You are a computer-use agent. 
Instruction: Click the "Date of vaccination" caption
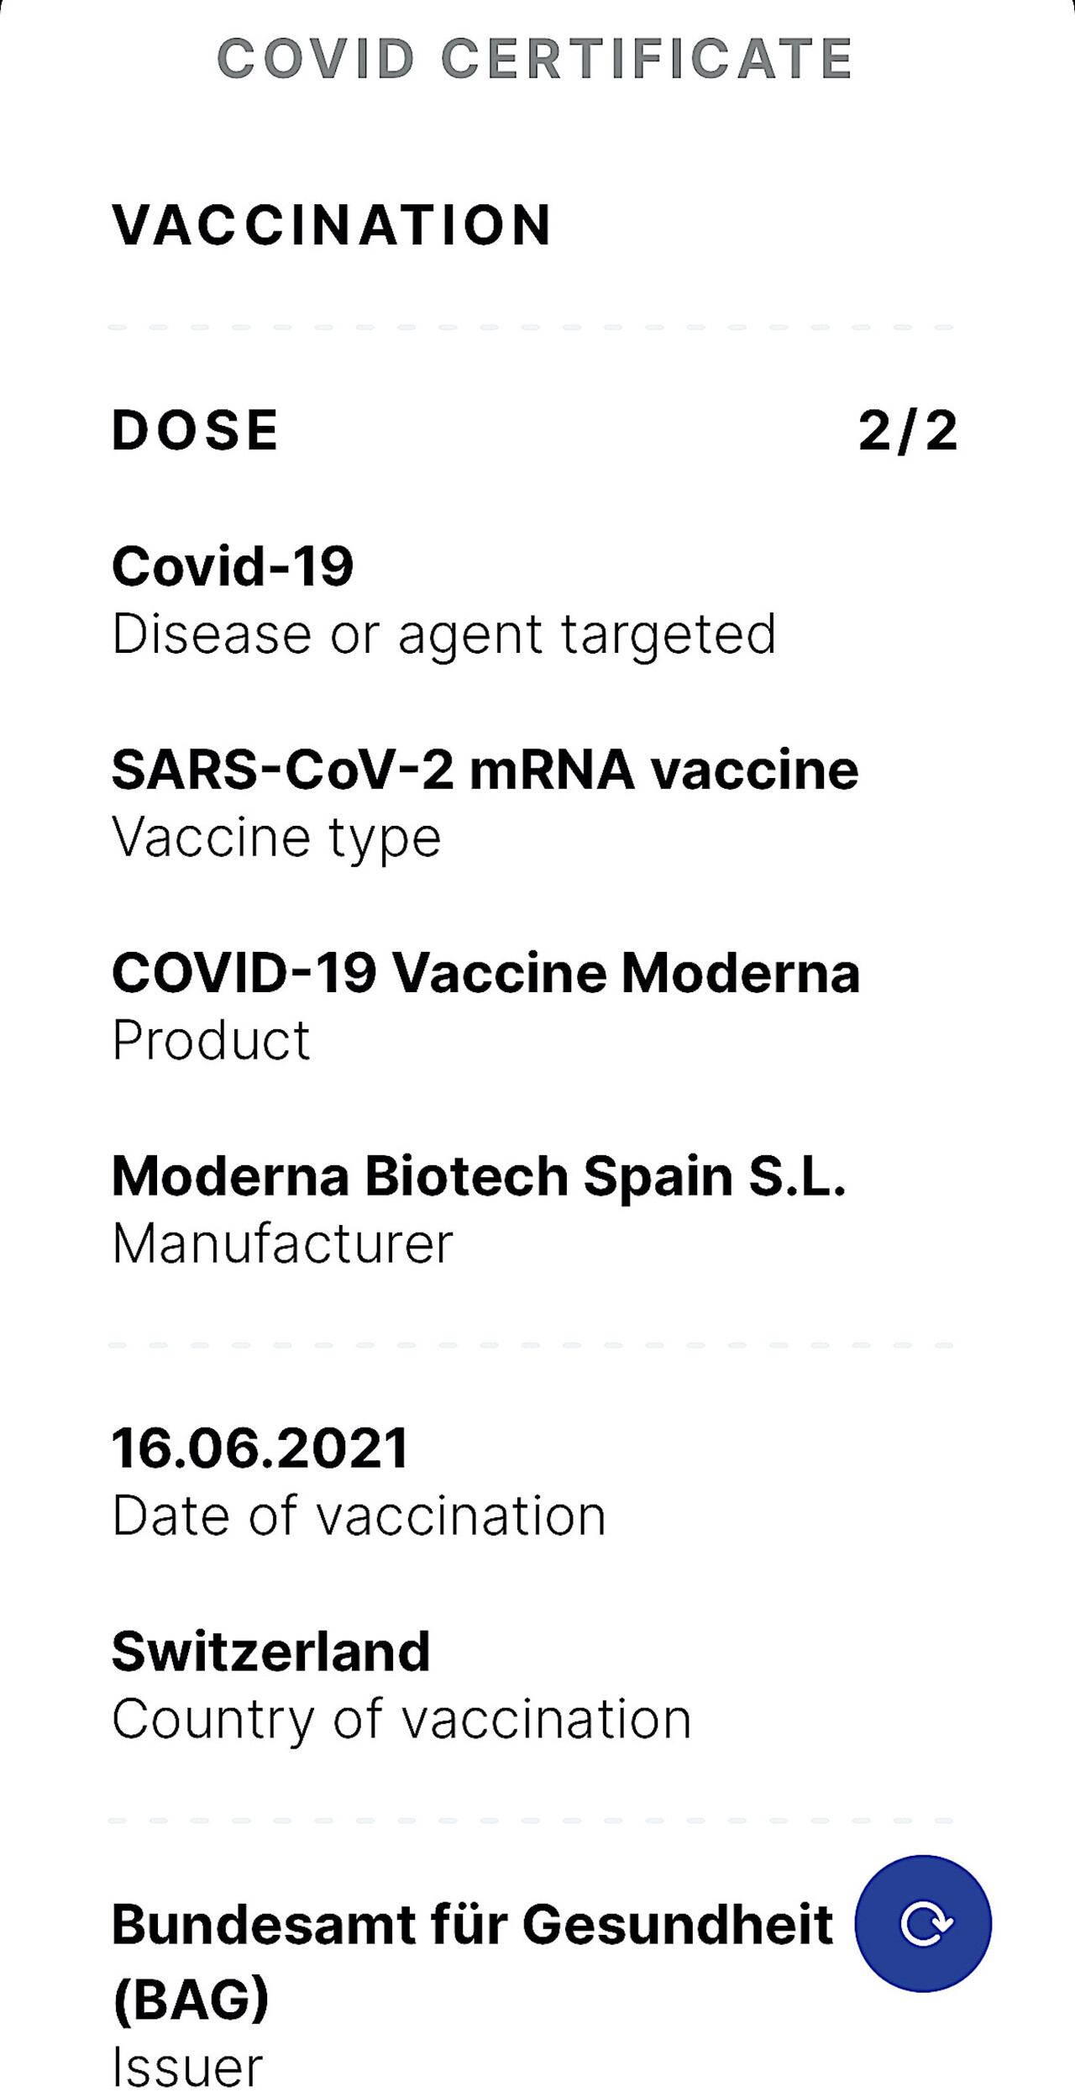coord(359,1516)
